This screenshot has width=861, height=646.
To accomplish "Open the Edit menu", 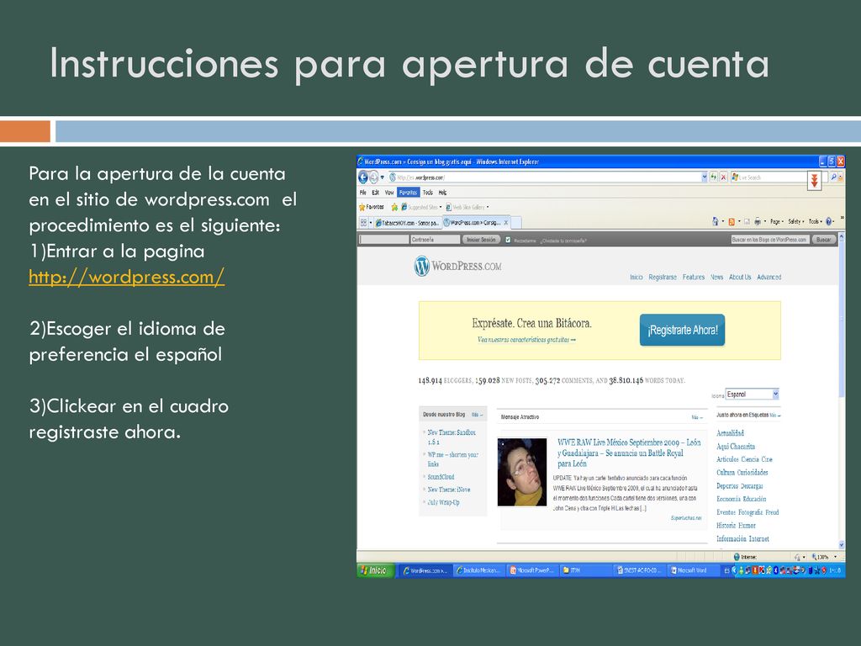I will click(376, 193).
